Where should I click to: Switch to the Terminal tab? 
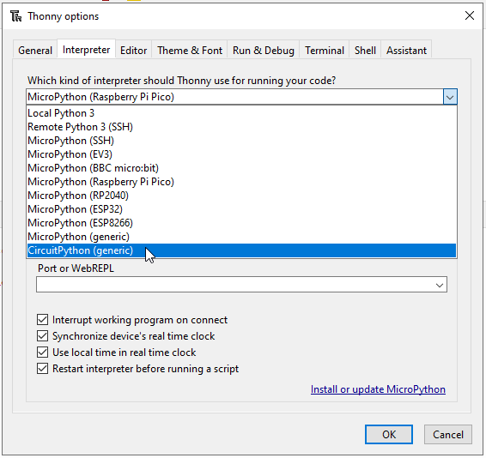325,50
